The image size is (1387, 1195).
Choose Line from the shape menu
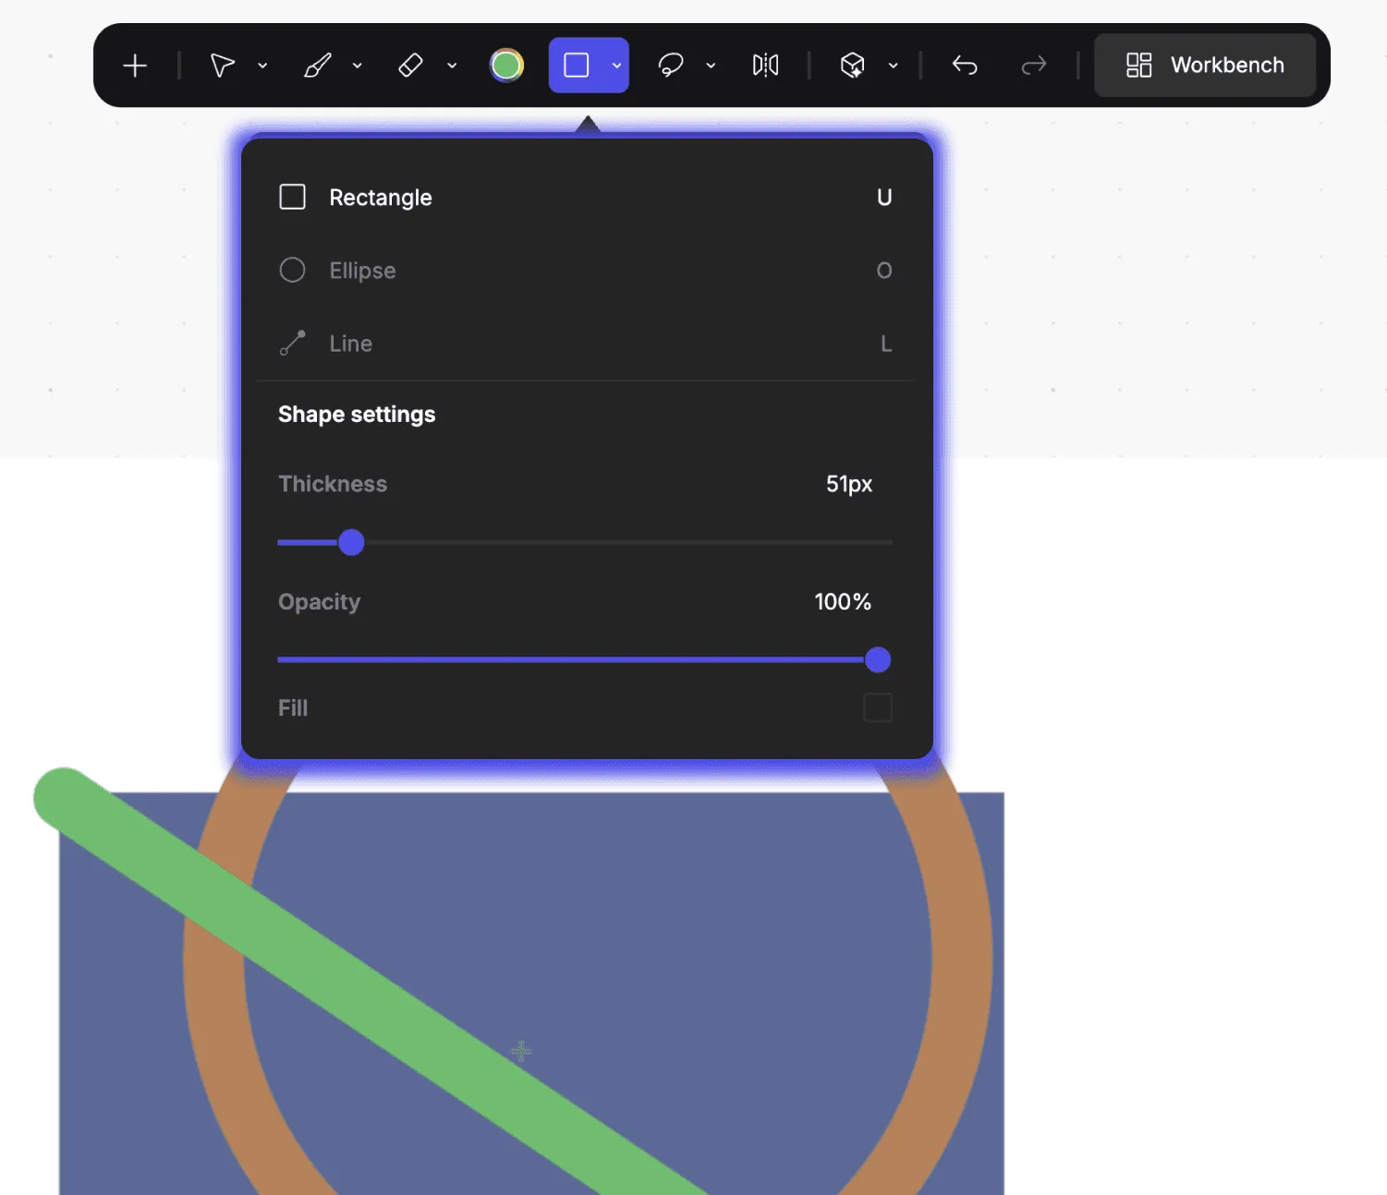tap(586, 344)
